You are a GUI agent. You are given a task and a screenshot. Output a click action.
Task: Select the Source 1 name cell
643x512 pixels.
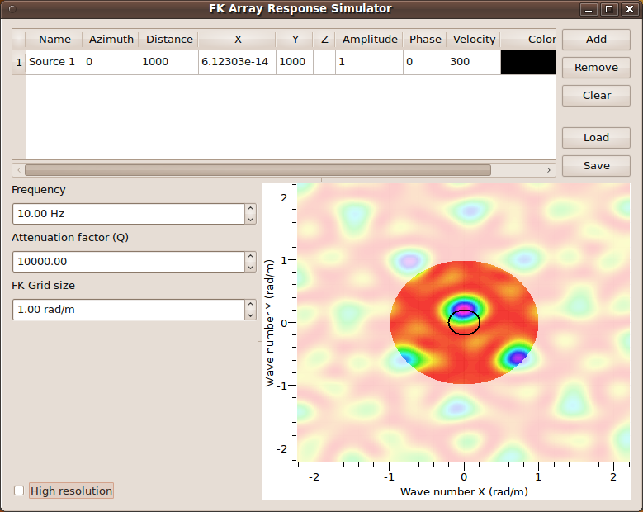[54, 63]
